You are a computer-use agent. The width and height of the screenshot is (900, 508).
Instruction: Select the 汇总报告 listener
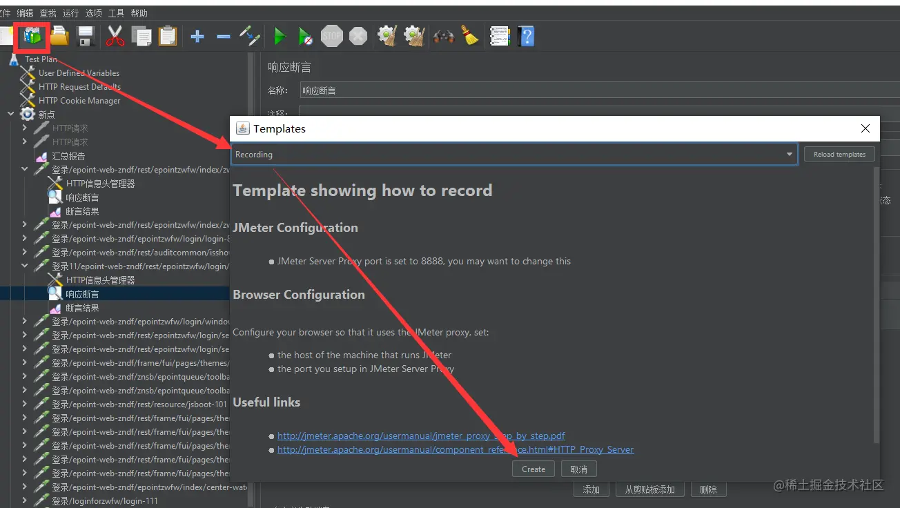(x=68, y=155)
